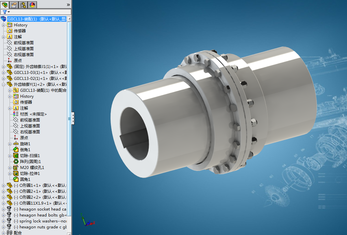Select GIICL13-02(1)<1> in the tree
Viewport: 347px width, 235px height.
coord(40,79)
